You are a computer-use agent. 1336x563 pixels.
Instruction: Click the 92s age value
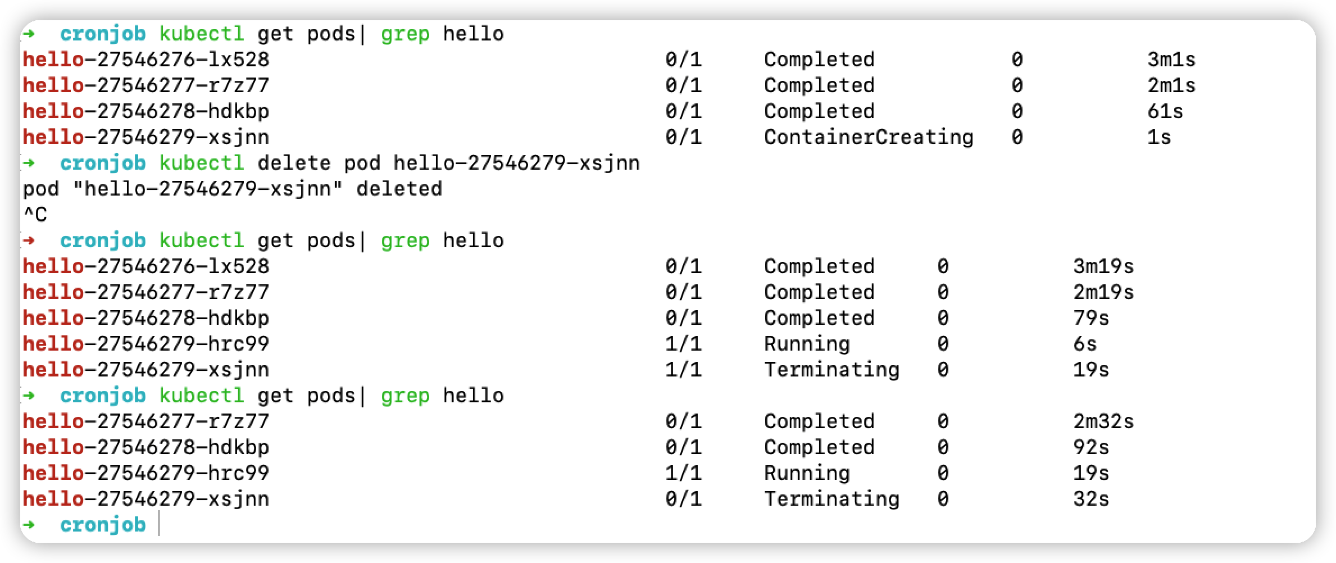pos(1091,448)
